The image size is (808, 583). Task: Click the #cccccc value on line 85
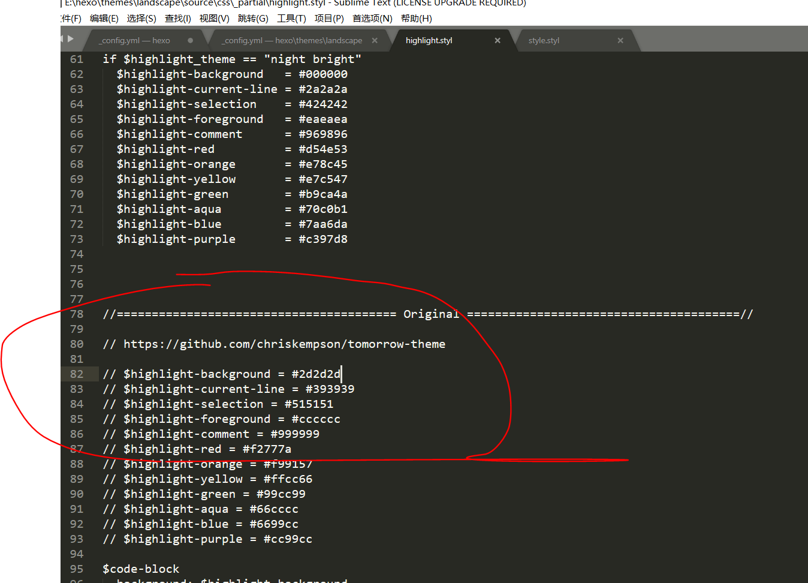[x=316, y=419]
